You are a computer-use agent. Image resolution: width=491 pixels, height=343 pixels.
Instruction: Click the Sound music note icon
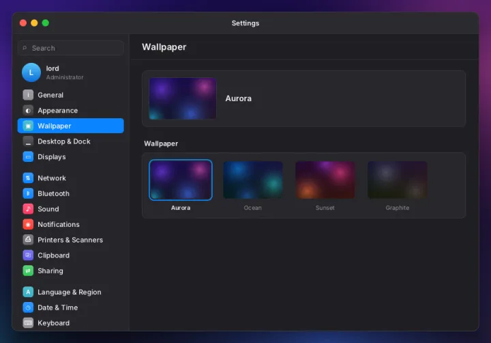point(28,208)
